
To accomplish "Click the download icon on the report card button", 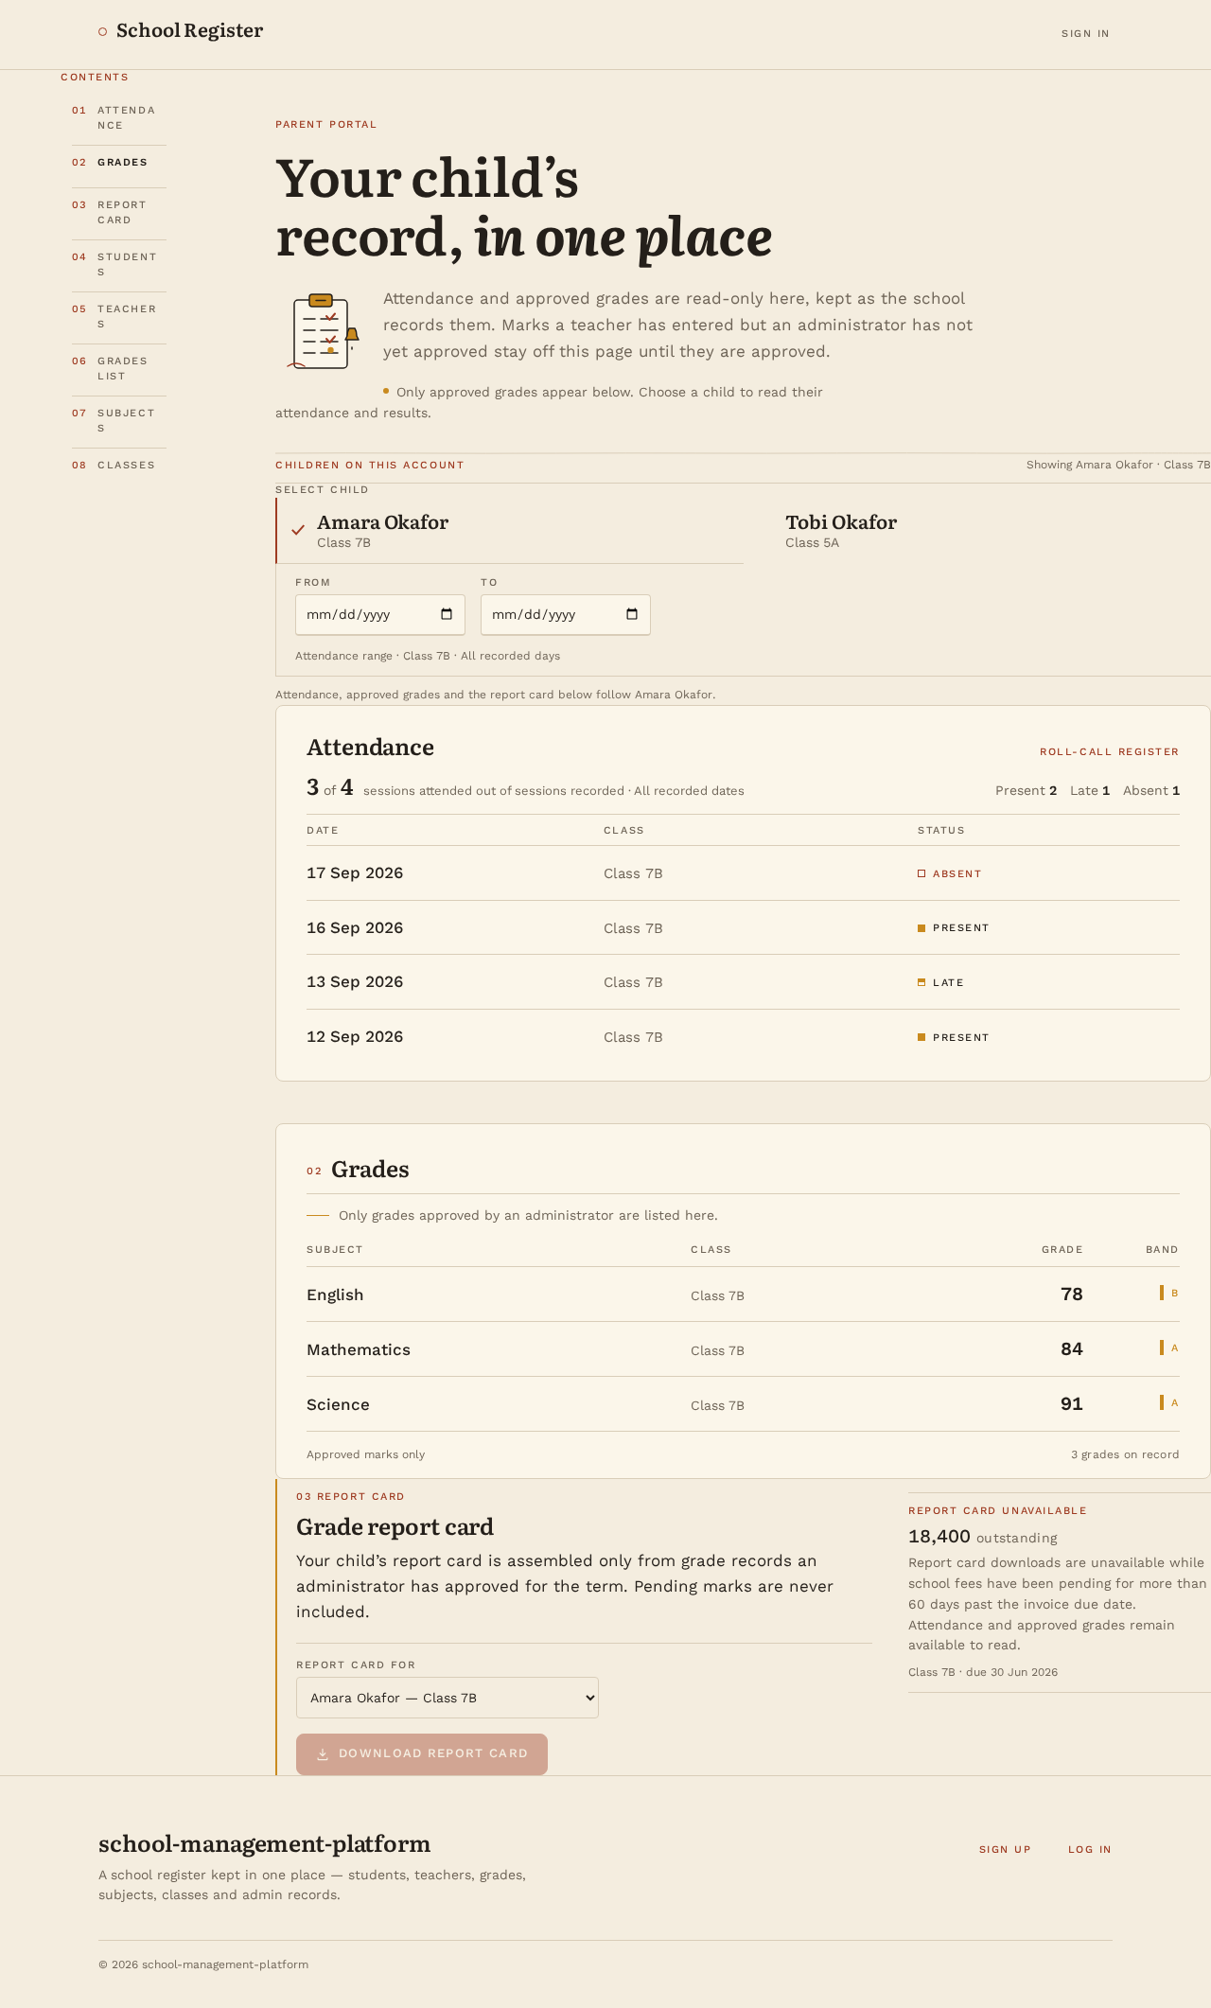I will tap(323, 1753).
